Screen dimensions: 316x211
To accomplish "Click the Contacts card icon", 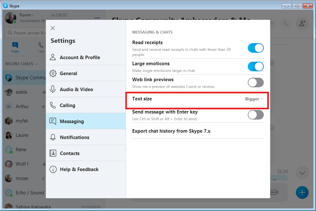I will pos(53,153).
